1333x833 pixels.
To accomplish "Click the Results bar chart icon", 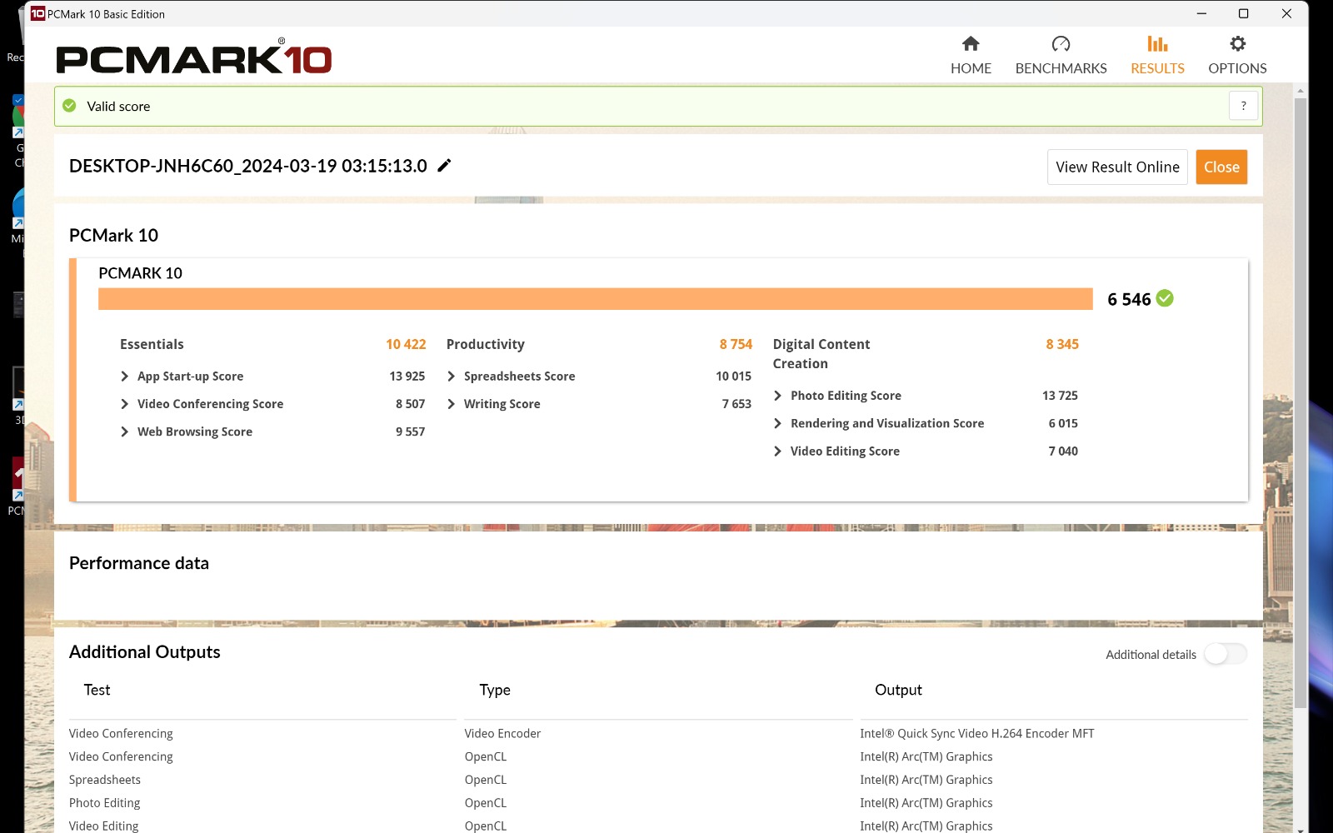I will click(1157, 44).
